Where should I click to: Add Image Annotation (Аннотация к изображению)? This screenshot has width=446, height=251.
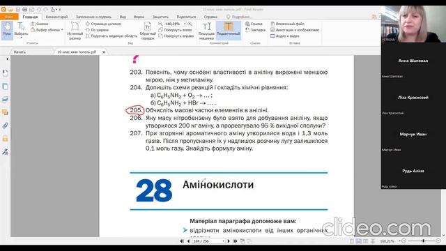click(295, 30)
